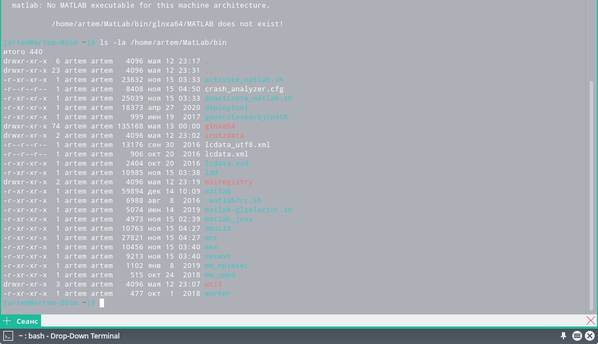
Task: Click the deploytool entry
Action: pos(227,107)
